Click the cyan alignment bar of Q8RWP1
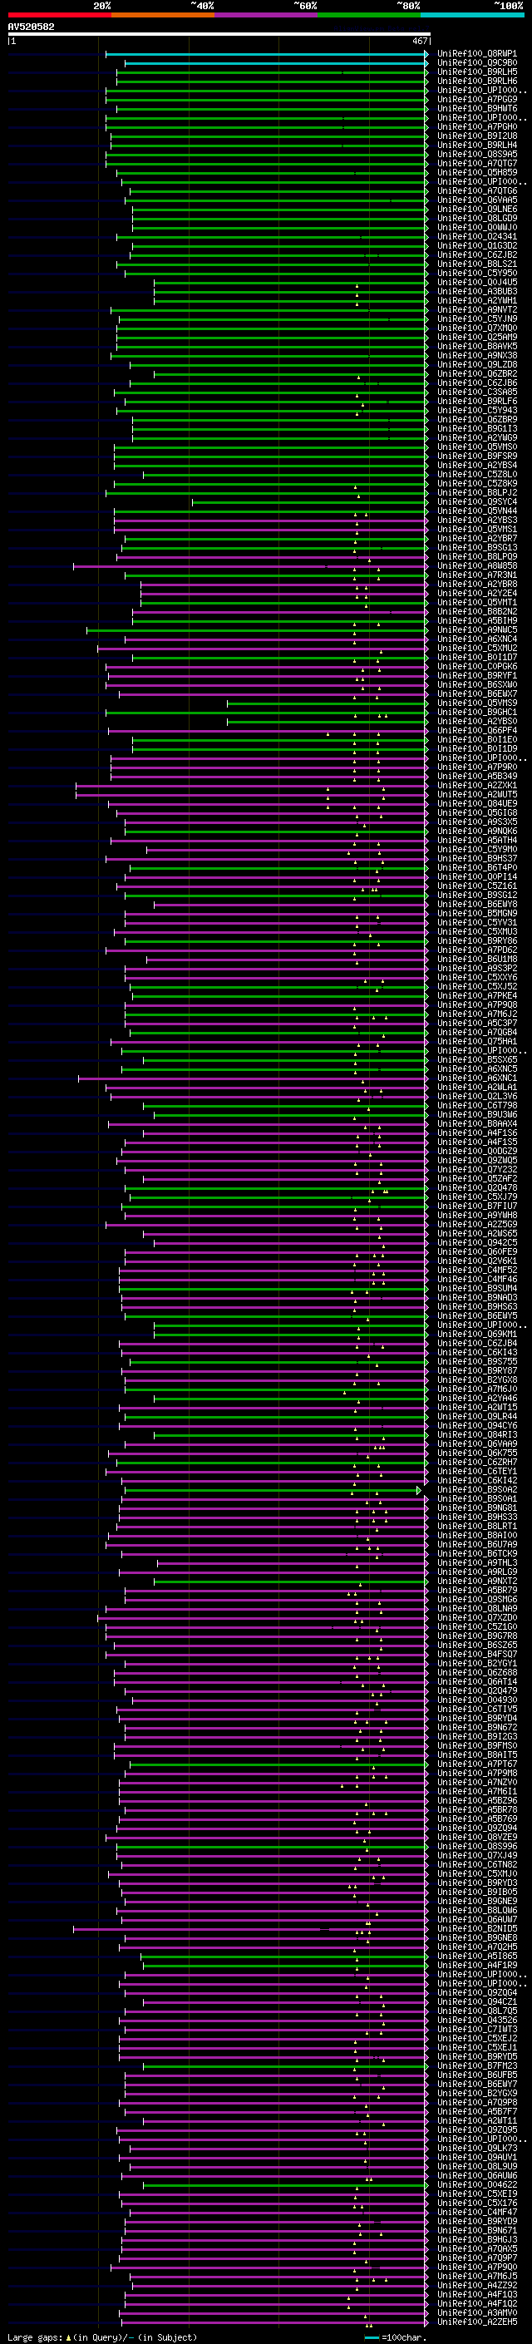532x2344 pixels. pos(265,54)
